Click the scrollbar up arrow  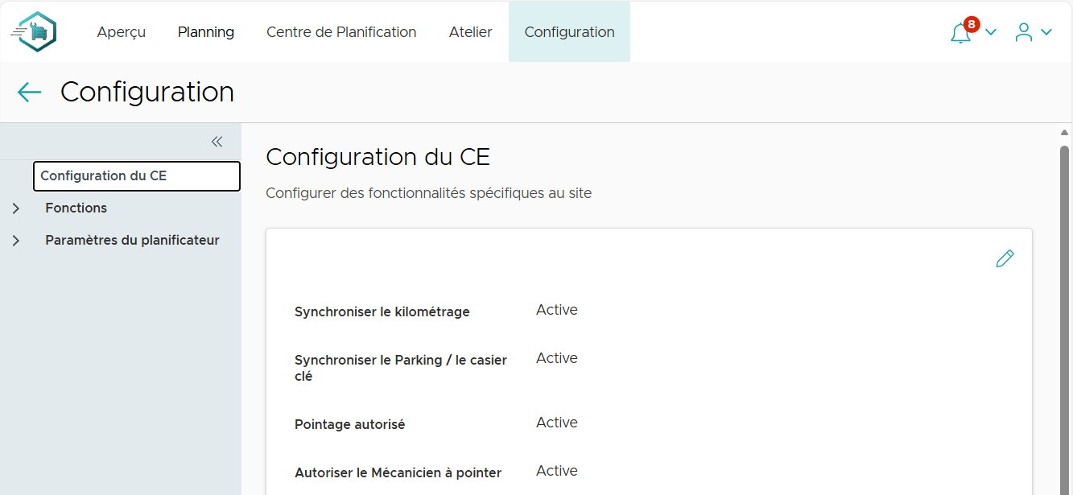click(1064, 133)
